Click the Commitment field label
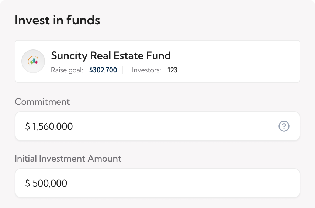 [x=42, y=102]
